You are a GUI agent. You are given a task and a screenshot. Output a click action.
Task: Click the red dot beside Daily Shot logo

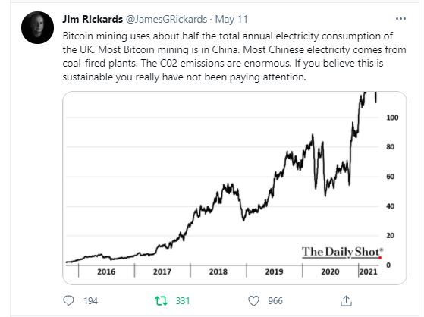[380, 258]
